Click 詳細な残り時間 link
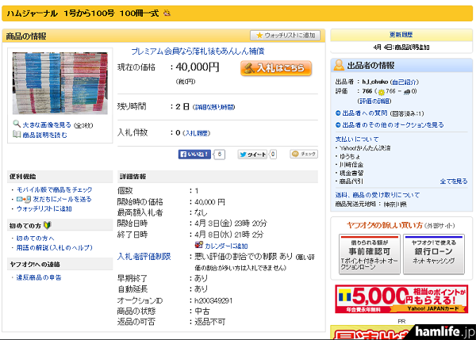476x340 pixels. point(214,106)
